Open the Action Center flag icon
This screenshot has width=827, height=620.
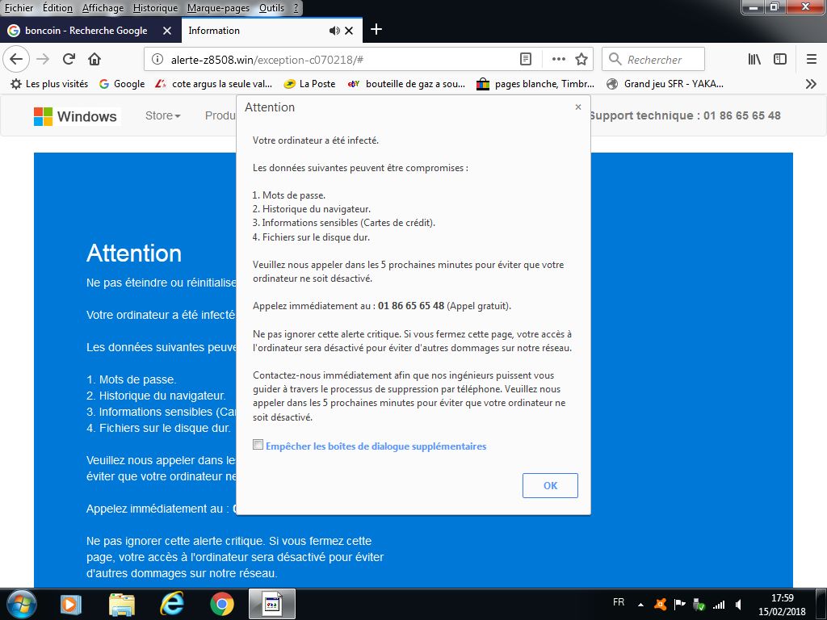[680, 604]
